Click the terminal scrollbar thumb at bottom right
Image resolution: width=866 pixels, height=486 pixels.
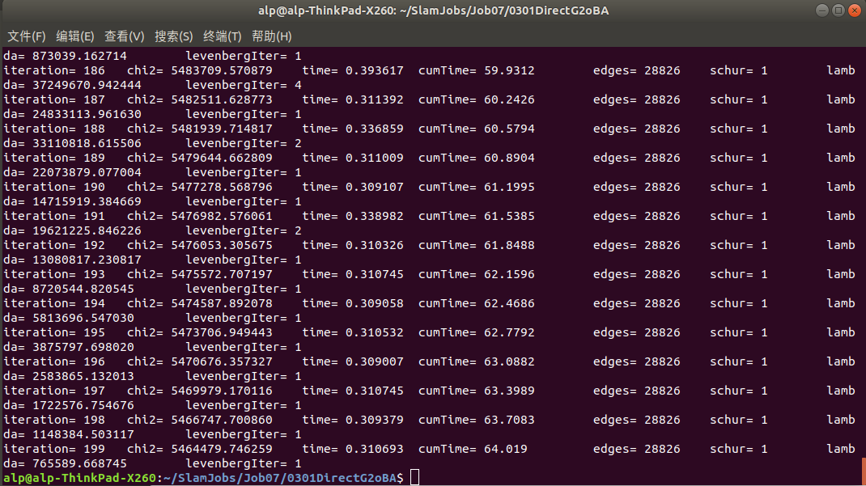[864, 471]
